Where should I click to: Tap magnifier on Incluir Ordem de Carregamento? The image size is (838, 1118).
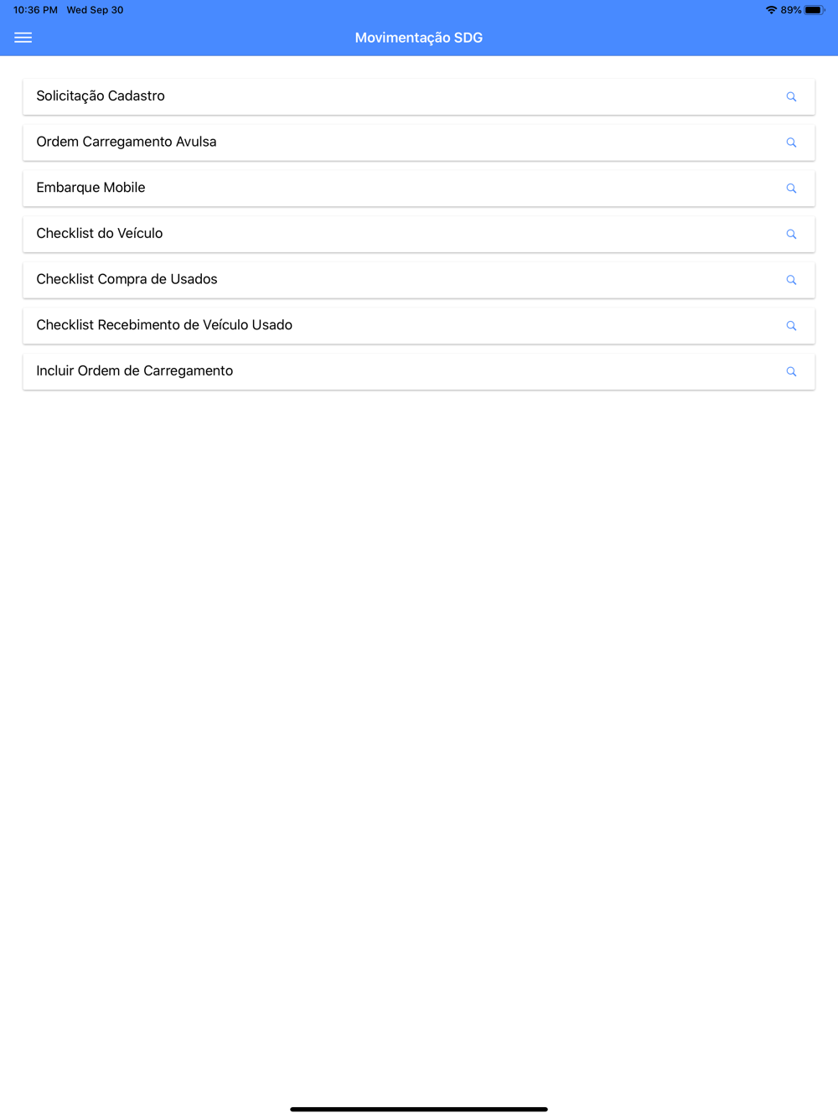(x=791, y=371)
